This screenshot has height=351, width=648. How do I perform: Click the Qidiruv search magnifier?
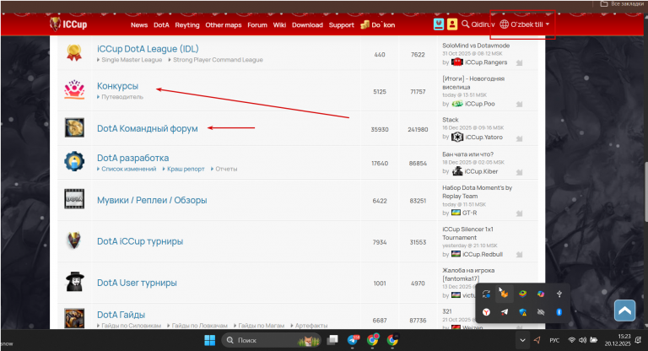click(x=466, y=24)
